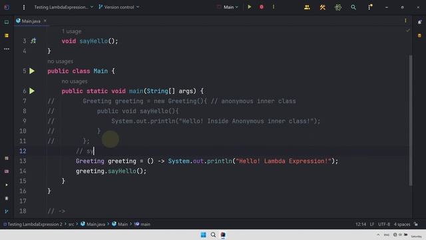Image resolution: width=426 pixels, height=240 pixels.
Task: Click the implementation gutter icon on line 3
Action: tap(33, 41)
